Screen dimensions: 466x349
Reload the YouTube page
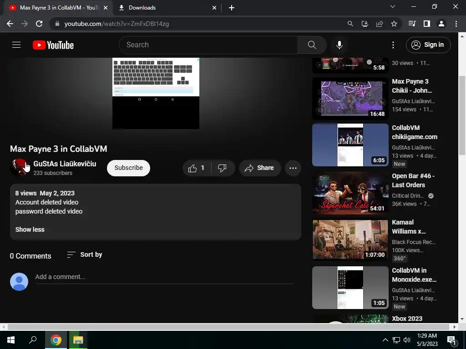[x=39, y=24]
